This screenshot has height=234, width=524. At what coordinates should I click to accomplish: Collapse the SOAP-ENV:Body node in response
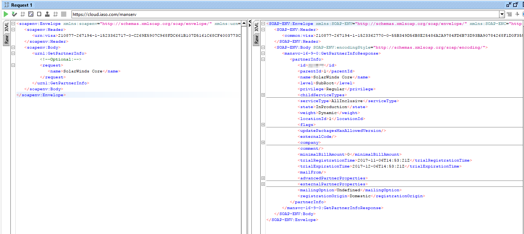click(x=263, y=47)
